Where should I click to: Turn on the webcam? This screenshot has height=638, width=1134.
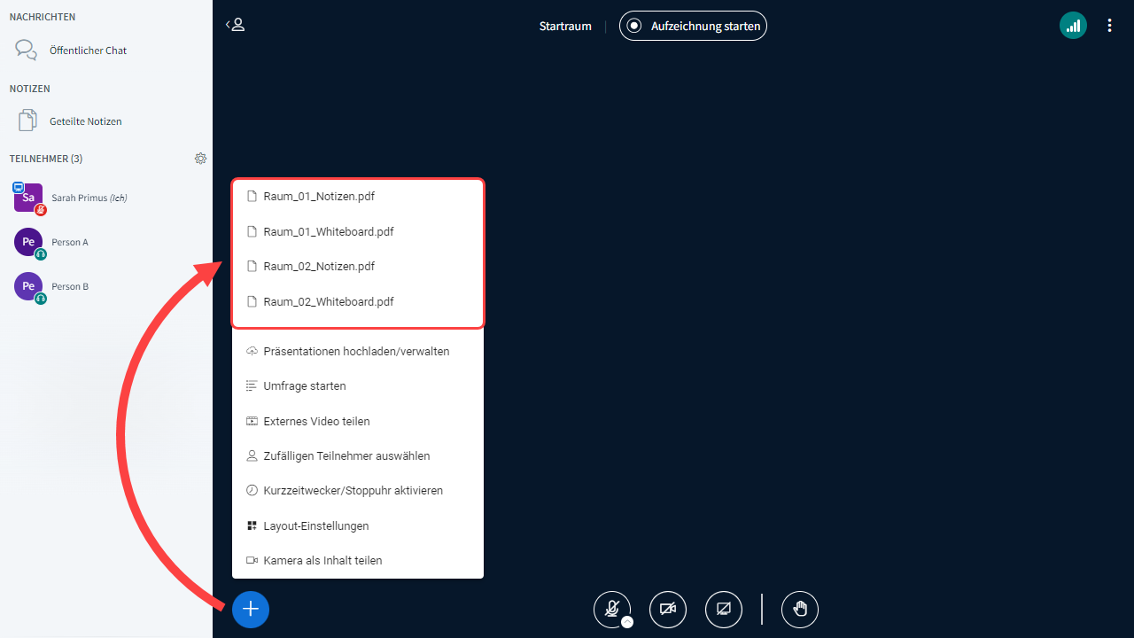coord(668,609)
